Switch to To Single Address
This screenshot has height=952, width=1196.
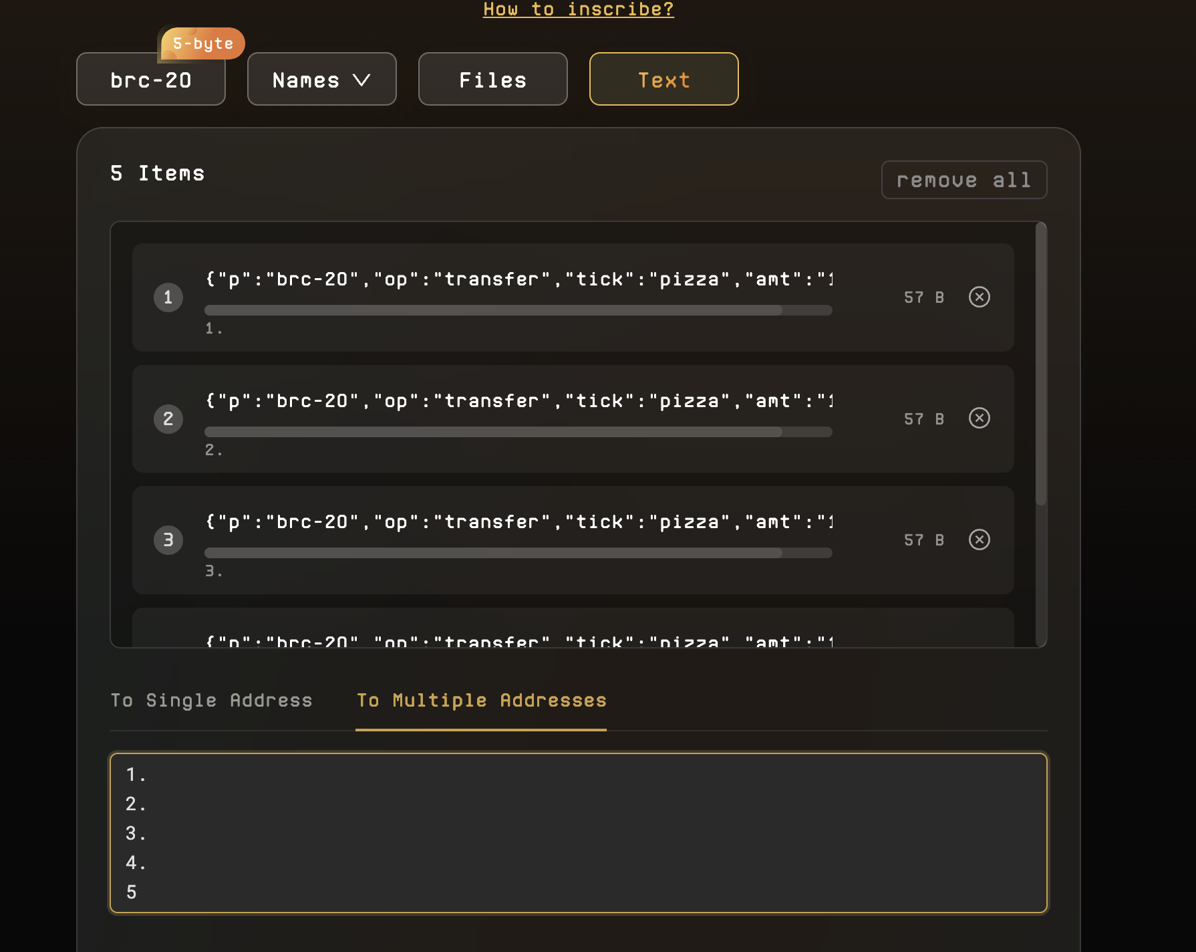pos(211,700)
